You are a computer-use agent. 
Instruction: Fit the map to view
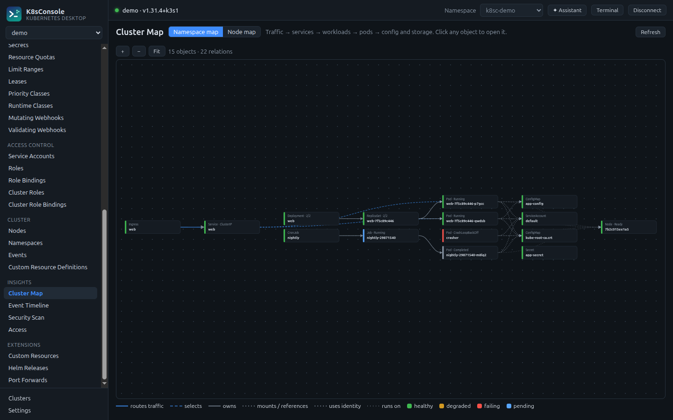[x=157, y=51]
